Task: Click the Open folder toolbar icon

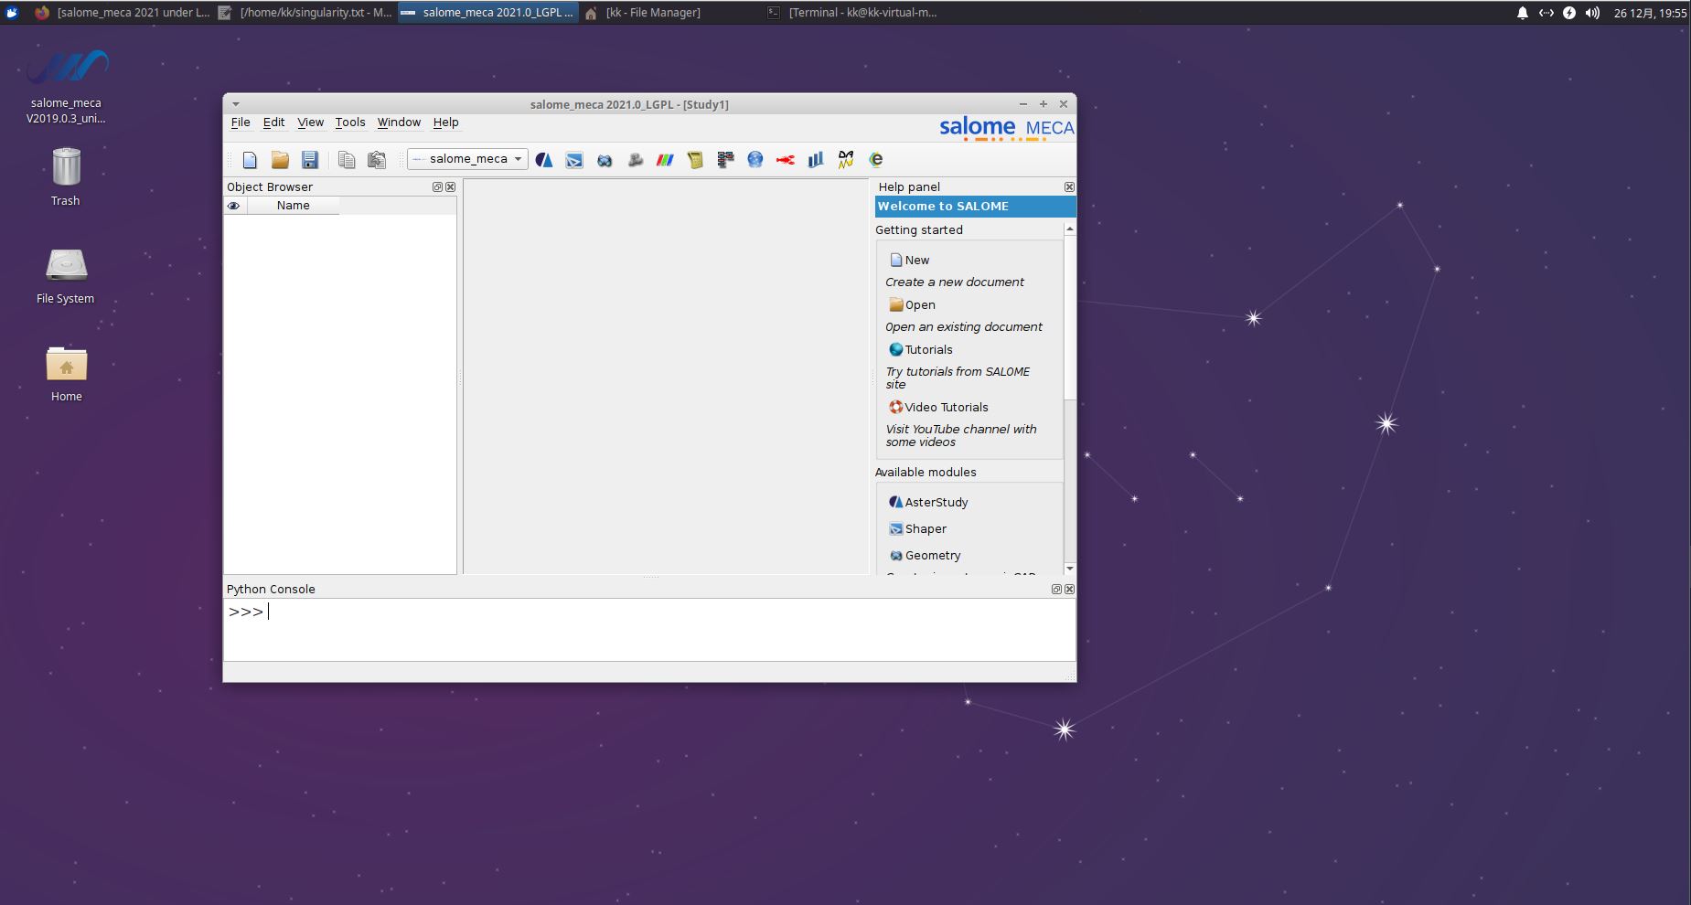Action: (280, 160)
